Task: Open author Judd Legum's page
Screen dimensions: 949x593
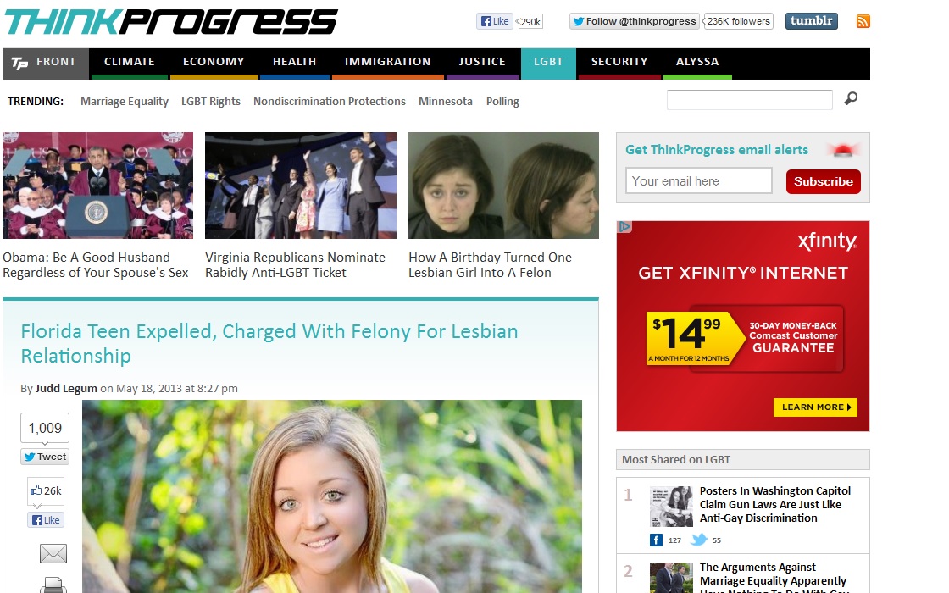Action: point(66,389)
